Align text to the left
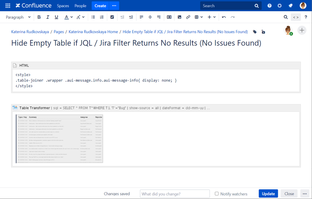This screenshot has width=312, height=199. pyautogui.click(x=142, y=17)
